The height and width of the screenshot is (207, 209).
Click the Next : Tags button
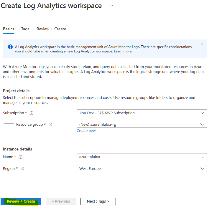98,201
